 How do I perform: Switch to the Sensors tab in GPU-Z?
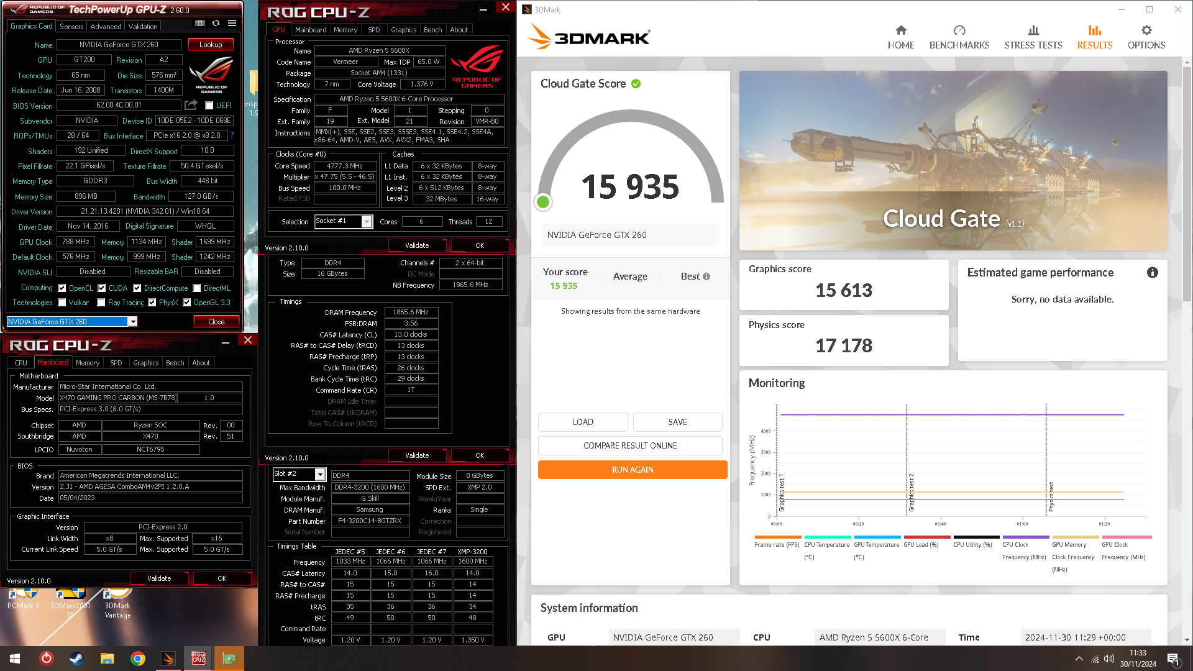click(x=71, y=27)
